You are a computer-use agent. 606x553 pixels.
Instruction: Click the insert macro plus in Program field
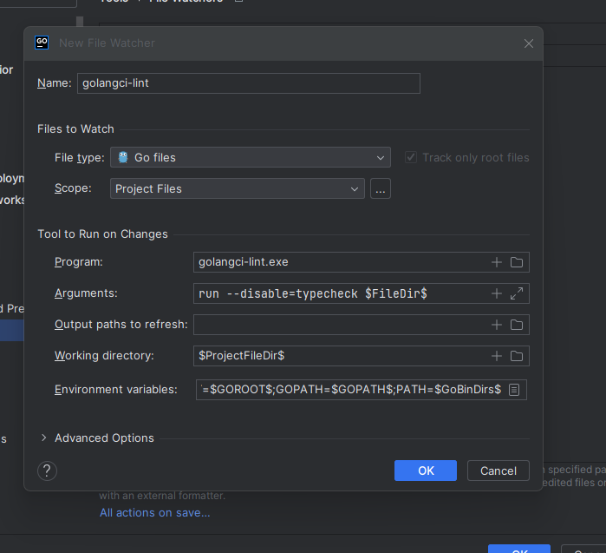(x=497, y=262)
